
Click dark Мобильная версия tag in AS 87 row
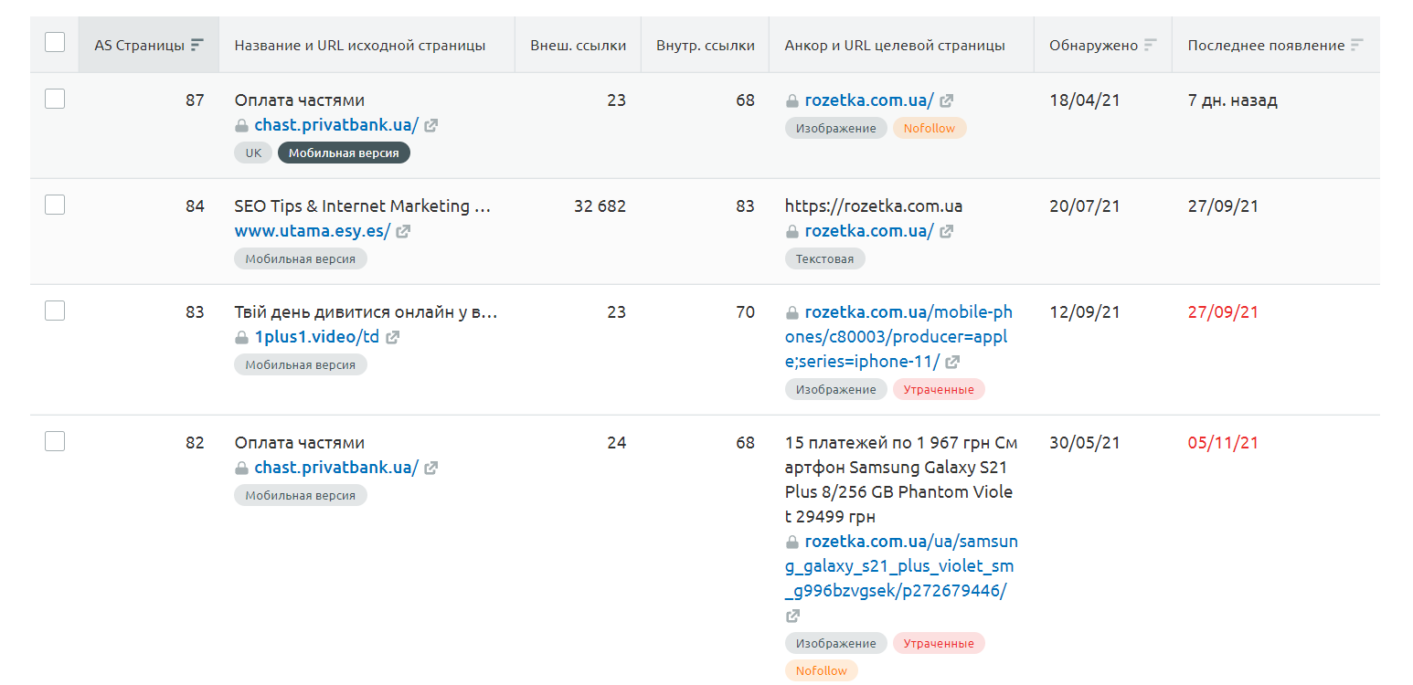click(344, 153)
